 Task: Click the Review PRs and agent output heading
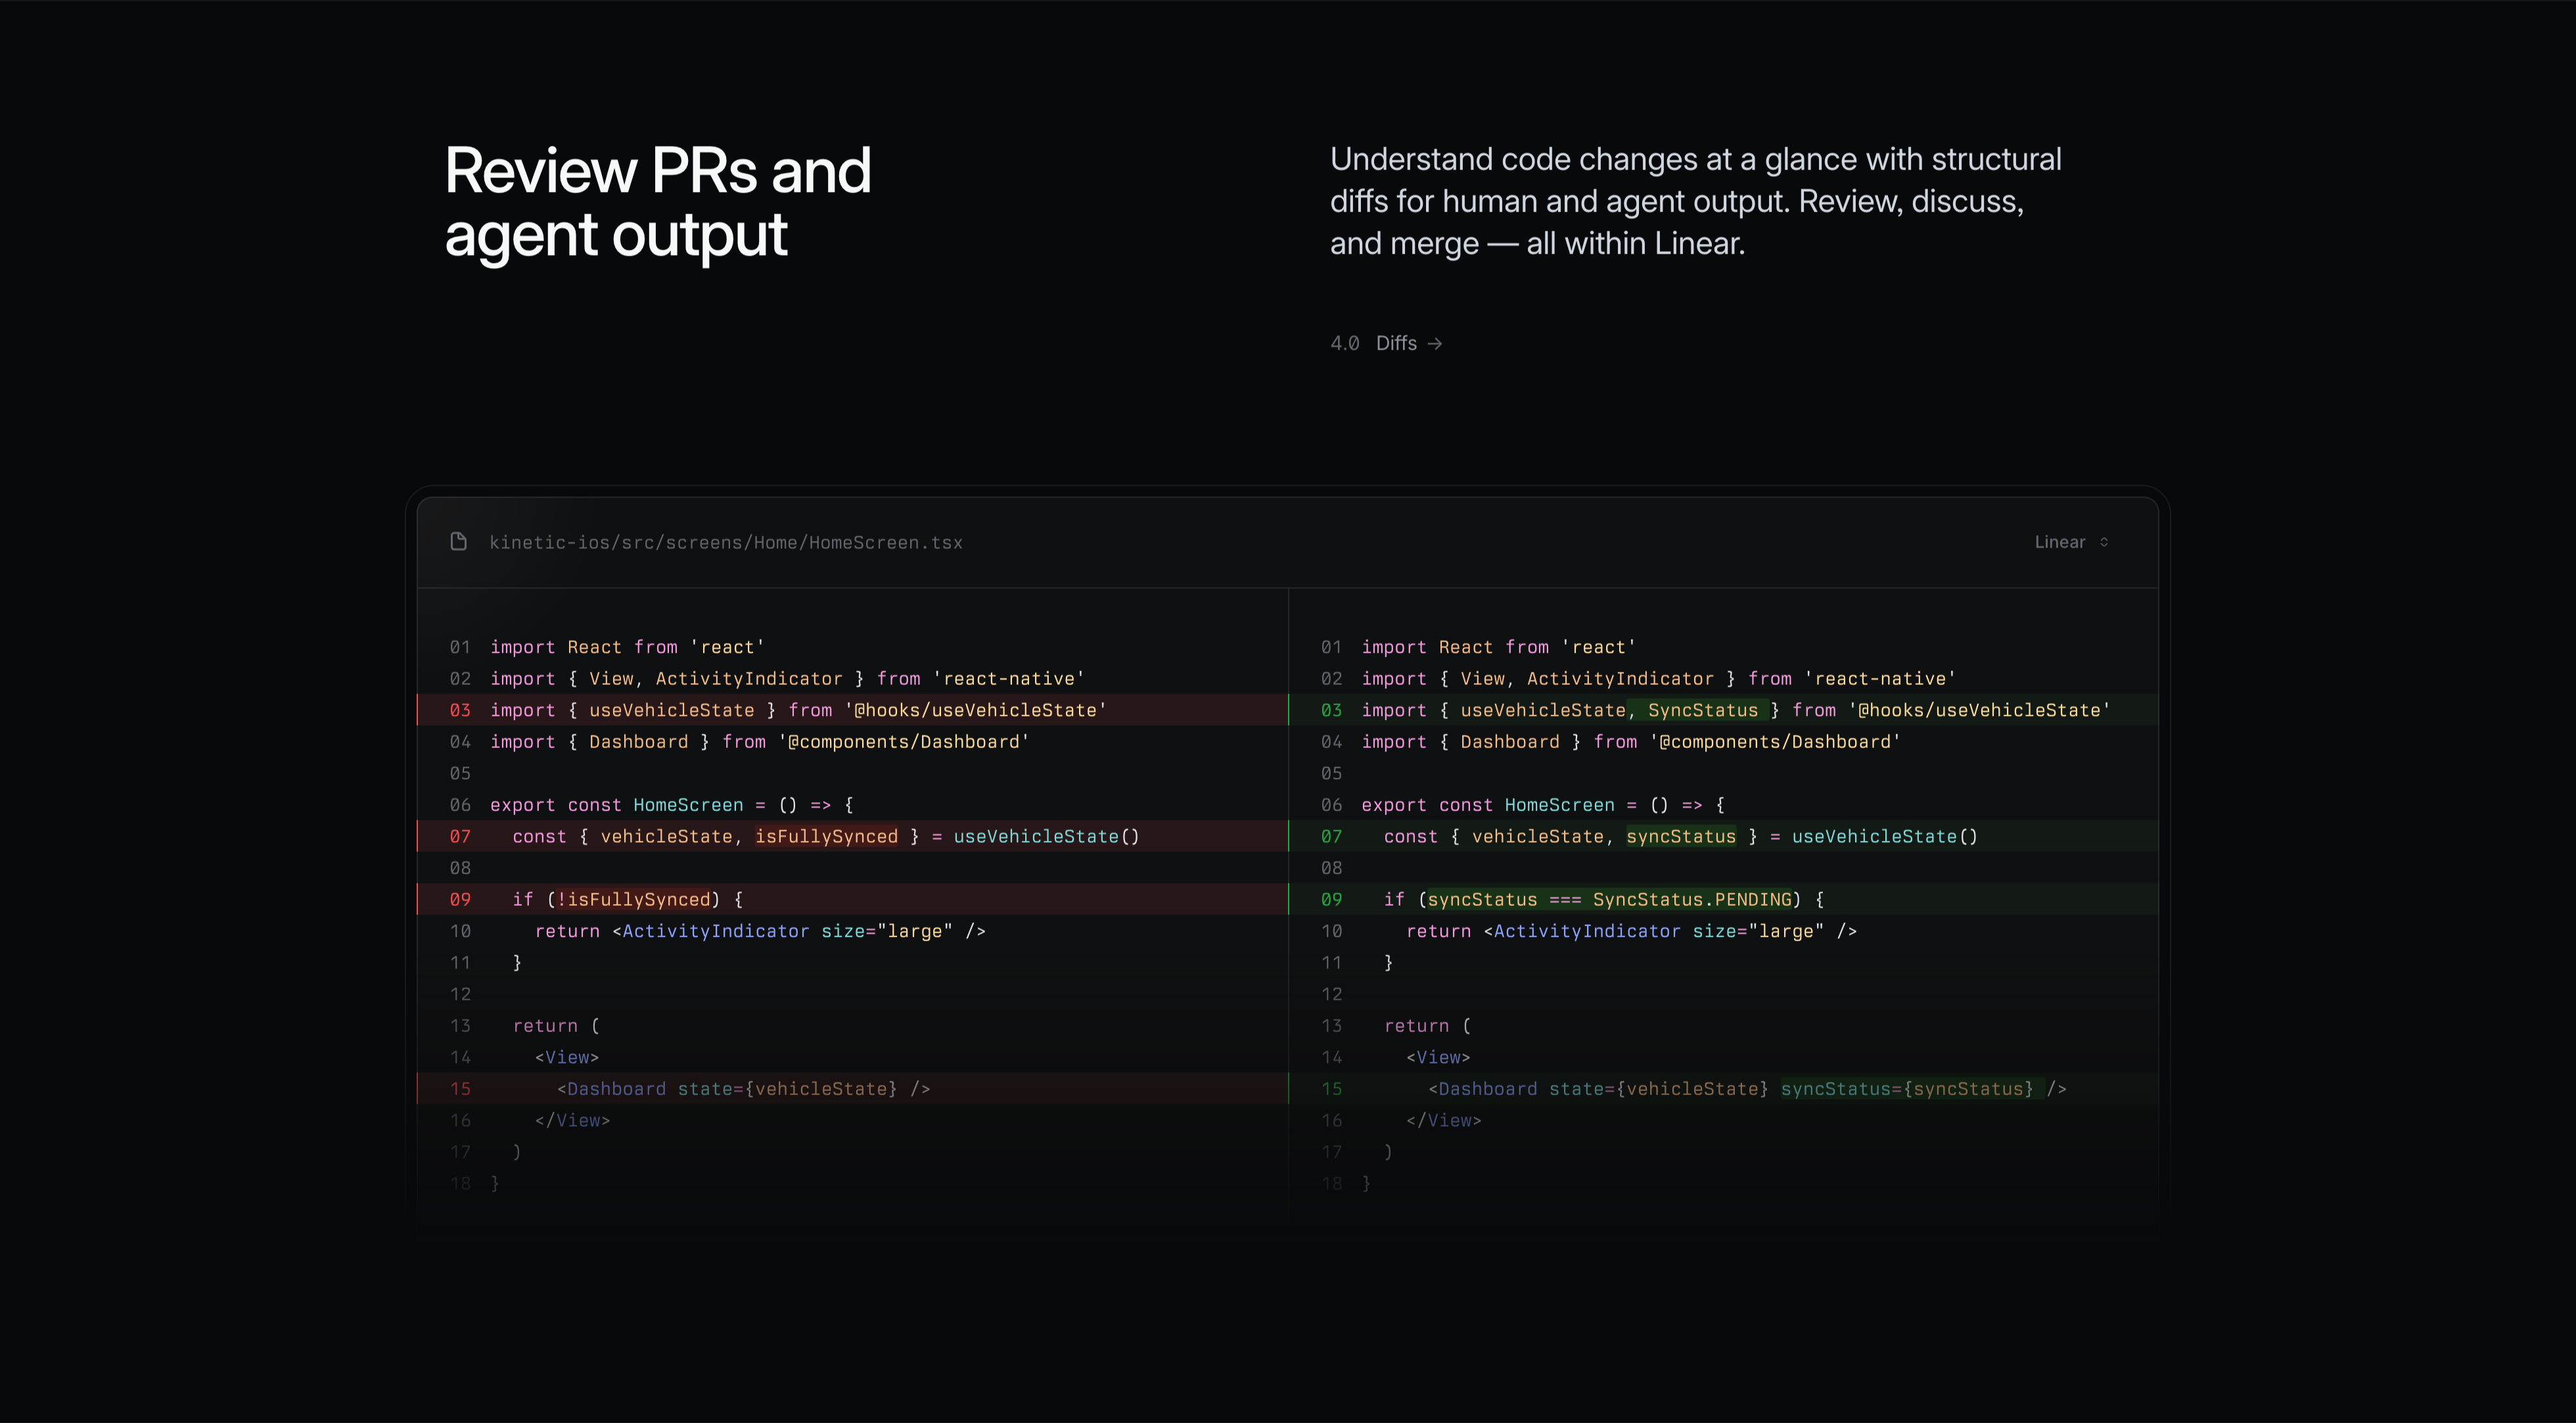click(658, 202)
